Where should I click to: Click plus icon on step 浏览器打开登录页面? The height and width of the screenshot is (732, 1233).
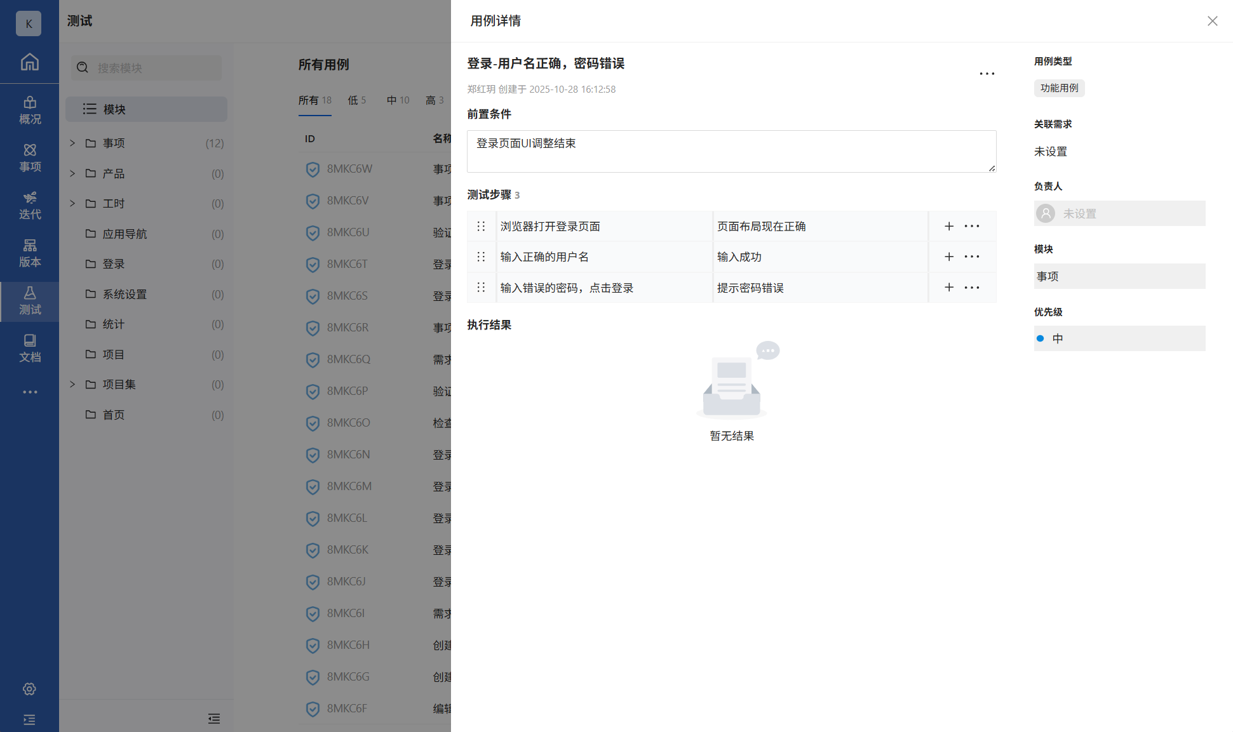point(948,226)
